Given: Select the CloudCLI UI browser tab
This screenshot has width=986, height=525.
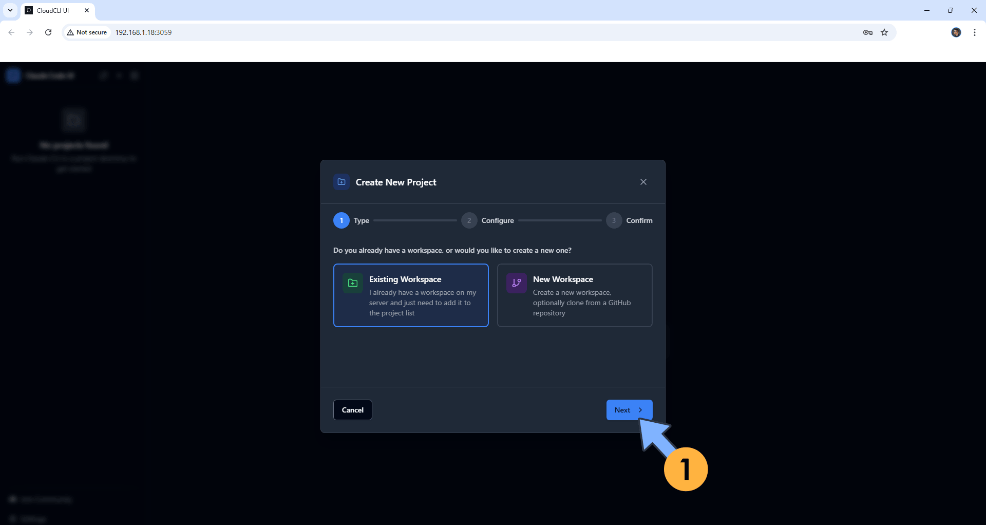Looking at the screenshot, I should click(x=53, y=10).
